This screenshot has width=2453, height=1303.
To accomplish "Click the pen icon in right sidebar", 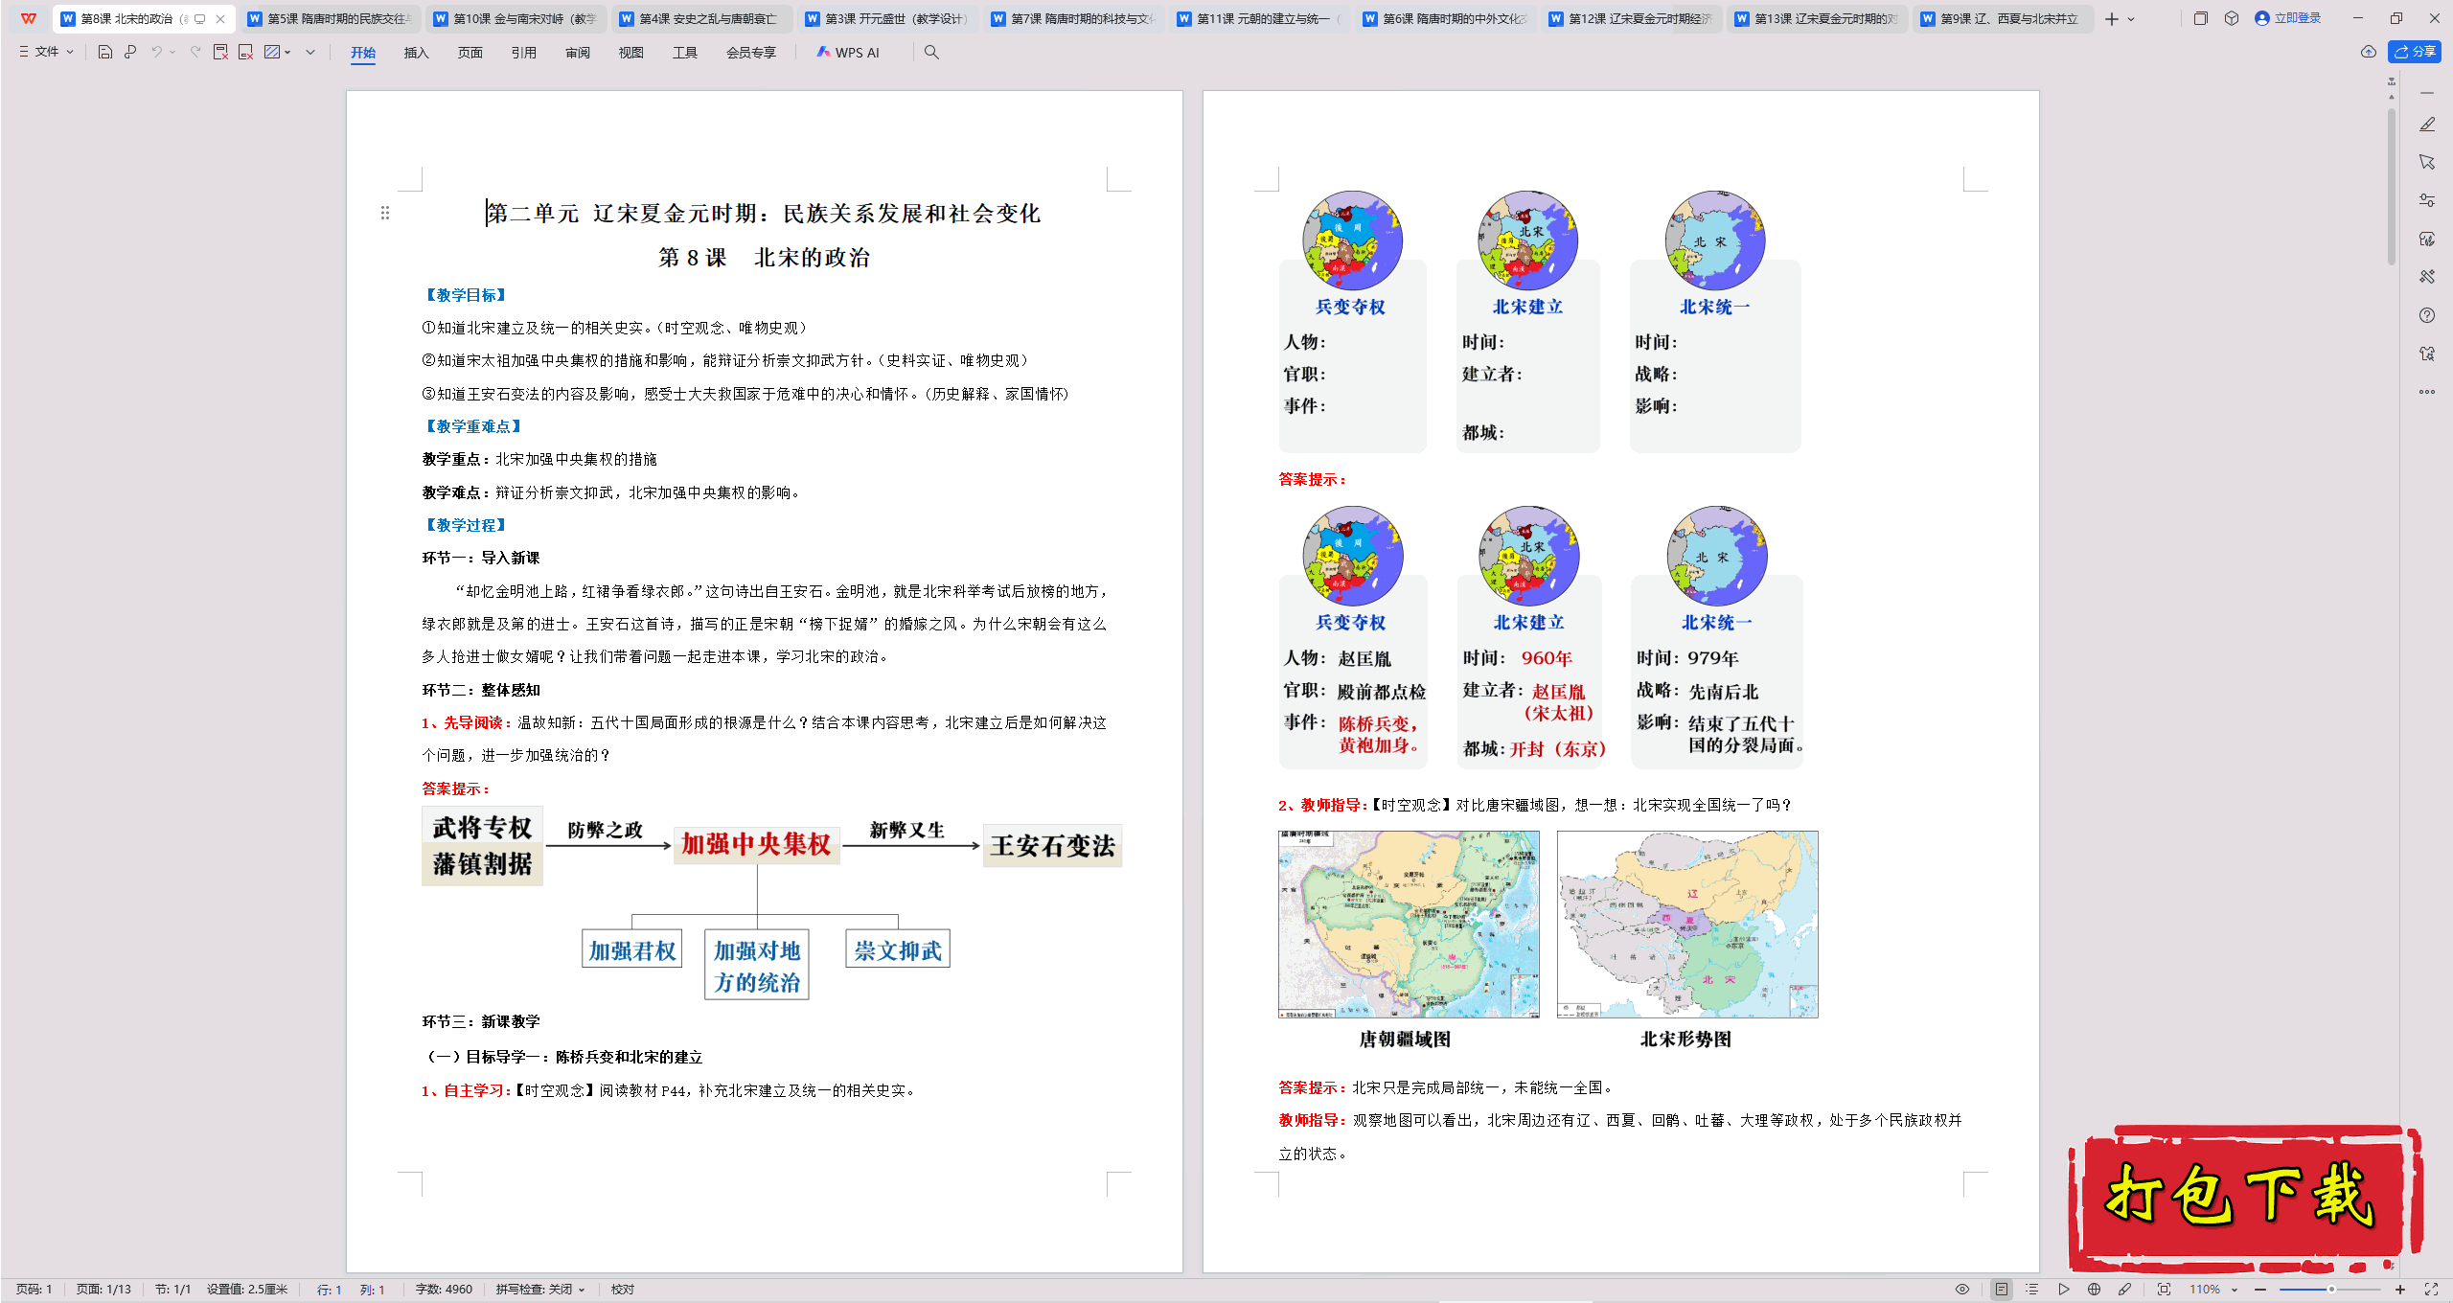I will (x=2427, y=125).
